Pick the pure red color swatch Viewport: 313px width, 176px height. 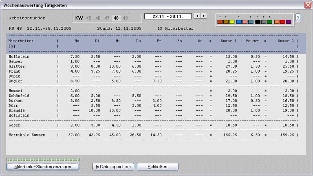point(283,22)
